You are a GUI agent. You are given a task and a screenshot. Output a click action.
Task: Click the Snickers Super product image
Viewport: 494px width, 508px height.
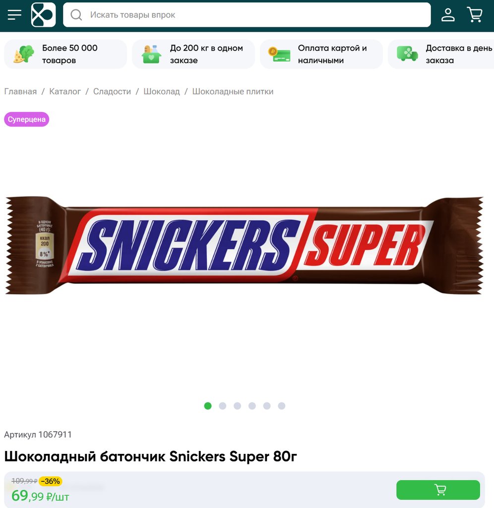point(245,246)
